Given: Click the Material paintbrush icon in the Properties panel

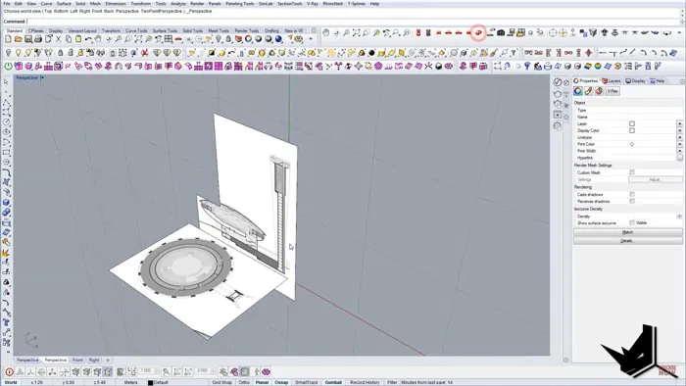Looking at the screenshot, I should click(588, 91).
